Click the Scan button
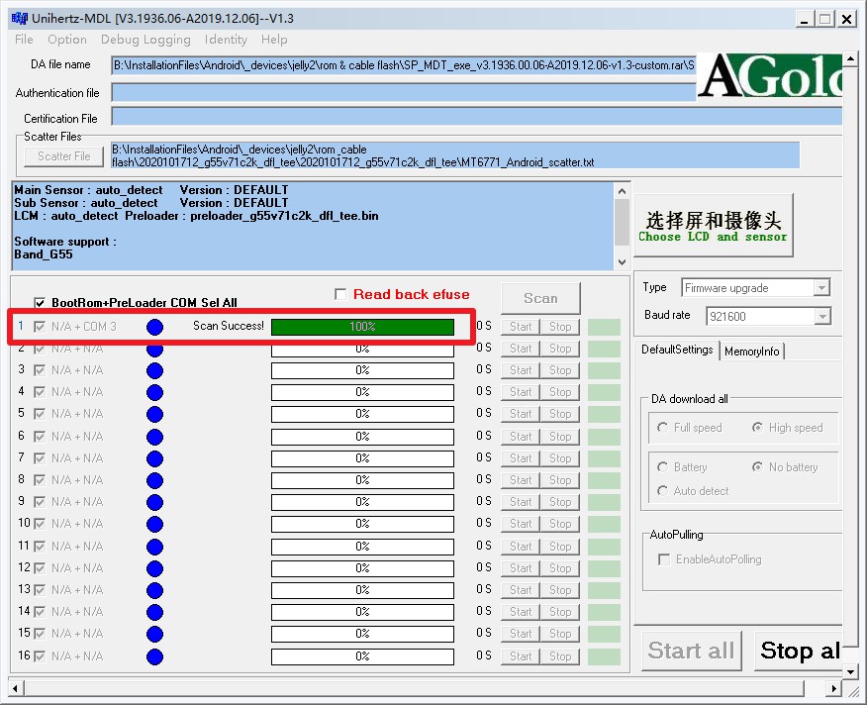 [540, 298]
